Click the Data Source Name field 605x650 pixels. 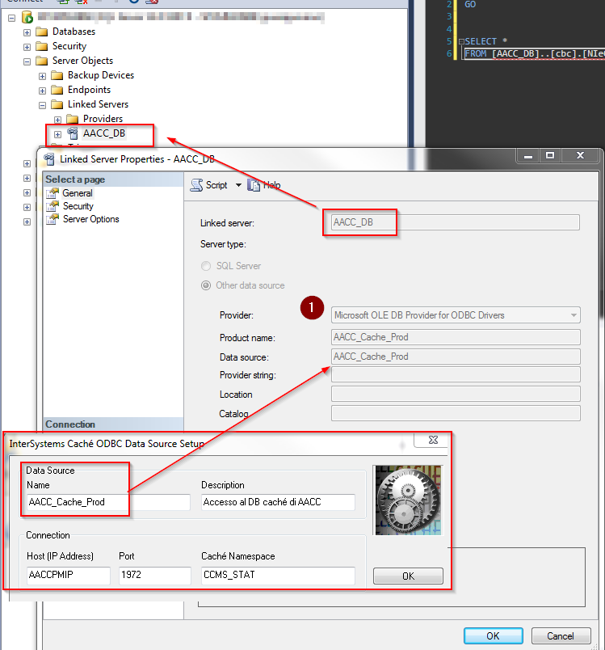click(x=108, y=502)
